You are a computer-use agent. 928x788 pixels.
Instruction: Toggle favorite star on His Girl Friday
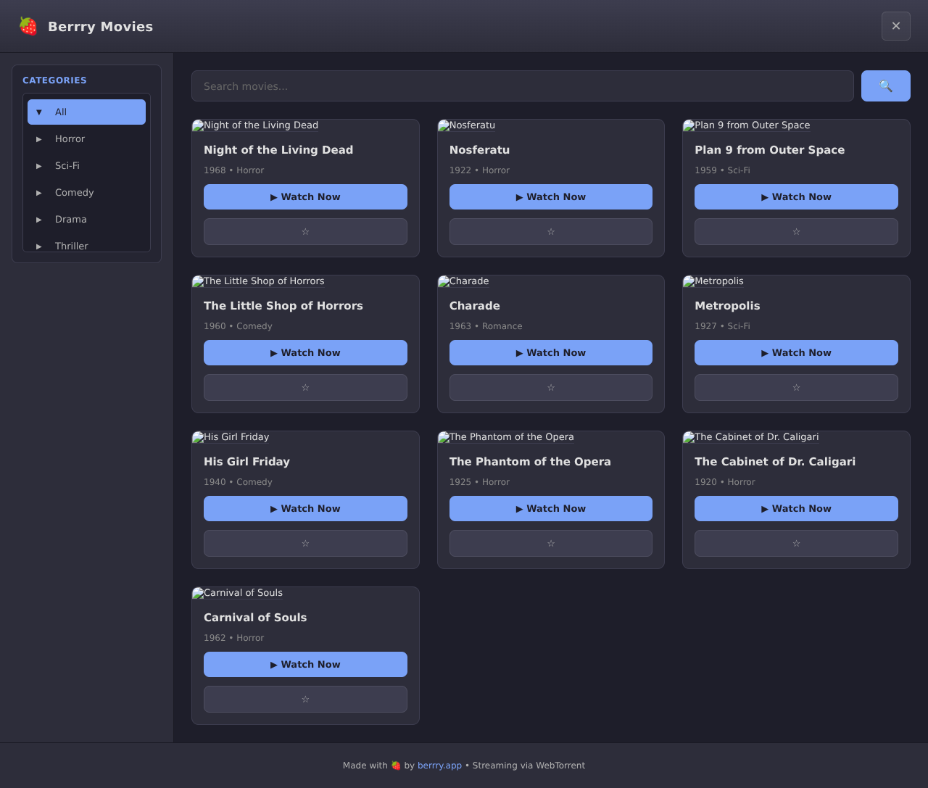tap(305, 544)
